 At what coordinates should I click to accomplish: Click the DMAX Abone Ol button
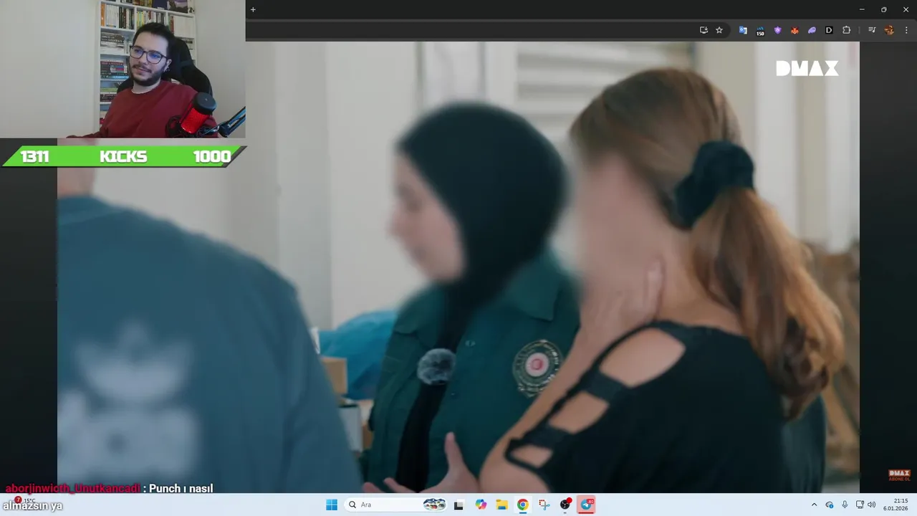click(x=899, y=475)
